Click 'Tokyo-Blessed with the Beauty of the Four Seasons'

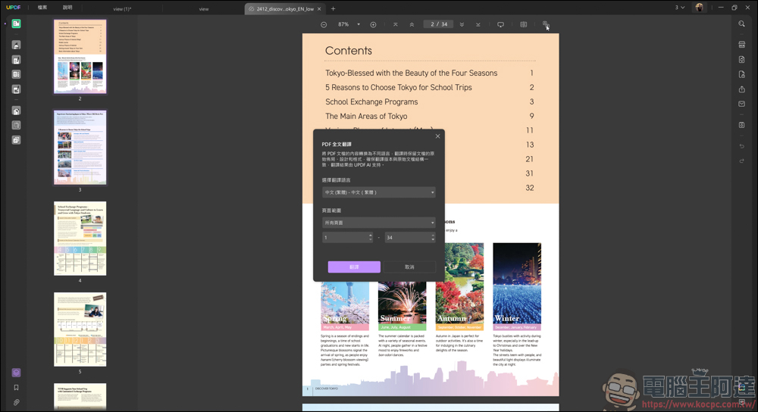coord(411,73)
